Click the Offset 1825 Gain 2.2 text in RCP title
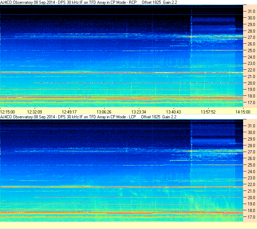The width and height of the screenshot is (257, 229). click(159, 2)
